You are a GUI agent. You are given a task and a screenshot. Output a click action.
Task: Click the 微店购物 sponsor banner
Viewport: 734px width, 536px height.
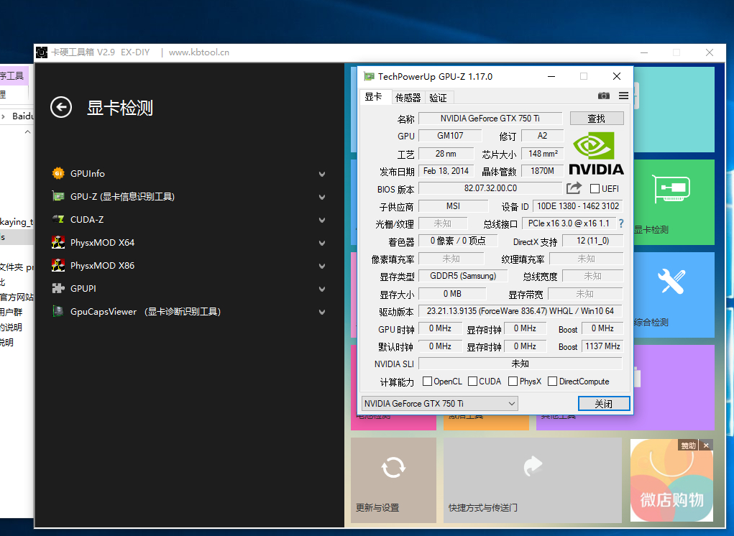[x=671, y=481]
